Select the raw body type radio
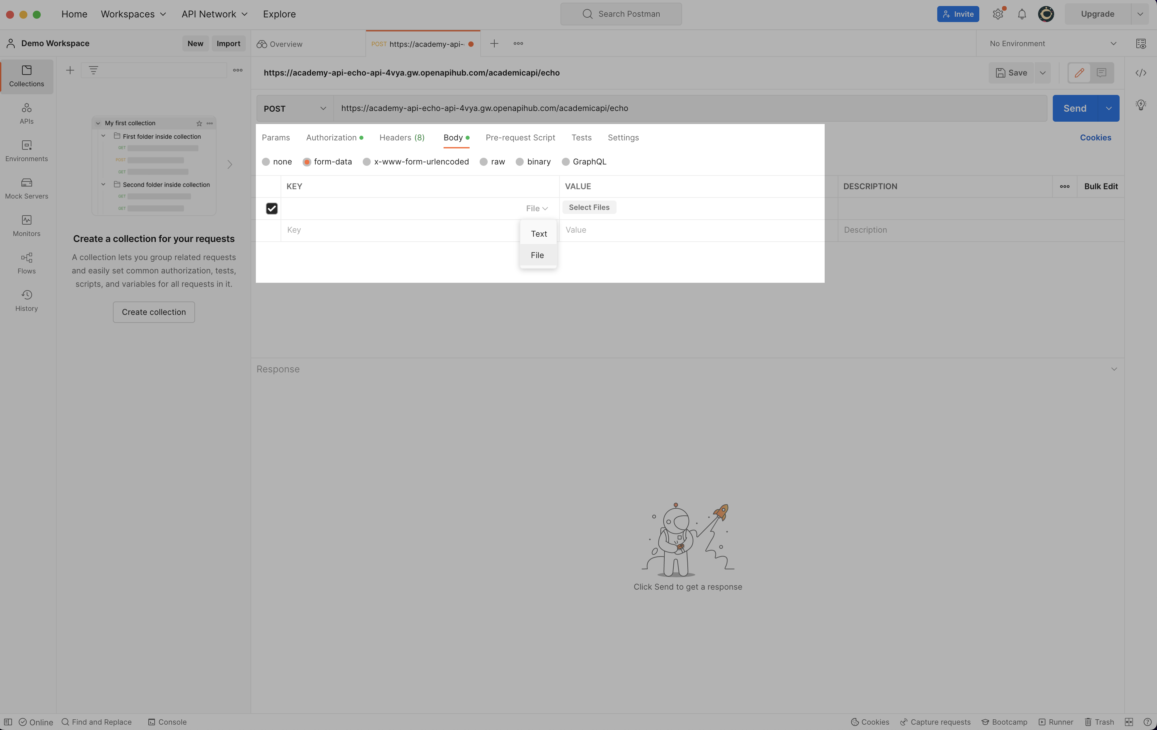 click(484, 162)
